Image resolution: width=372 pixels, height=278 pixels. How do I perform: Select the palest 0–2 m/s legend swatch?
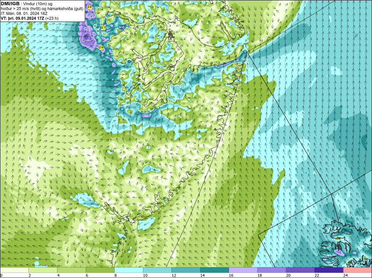(x=15, y=270)
